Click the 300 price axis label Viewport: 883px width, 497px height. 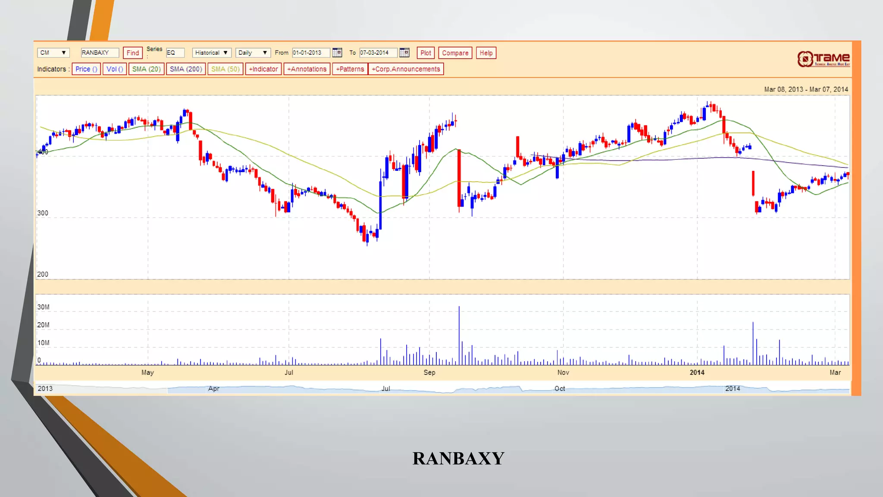(x=43, y=213)
